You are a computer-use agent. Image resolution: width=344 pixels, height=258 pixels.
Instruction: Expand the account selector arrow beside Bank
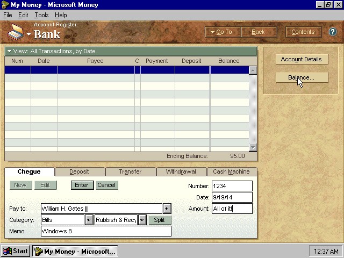click(29, 34)
